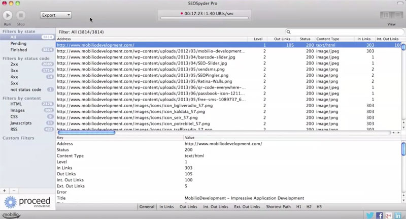Select the All state filter
Screen dimensions: 406x219
click(x=27, y=37)
